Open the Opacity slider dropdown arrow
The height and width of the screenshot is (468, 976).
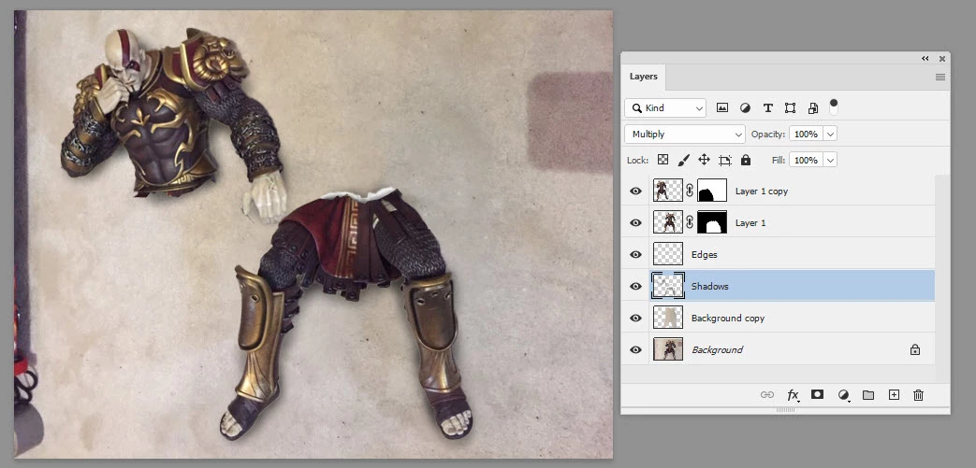point(831,134)
